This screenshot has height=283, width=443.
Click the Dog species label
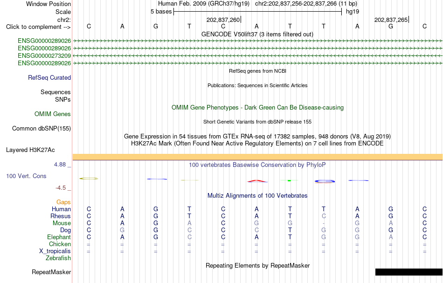65,230
